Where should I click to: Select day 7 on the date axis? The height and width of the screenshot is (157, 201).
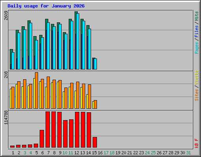[48, 153]
